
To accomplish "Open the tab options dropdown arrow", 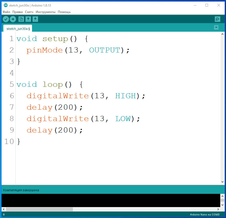I will 216,27.
